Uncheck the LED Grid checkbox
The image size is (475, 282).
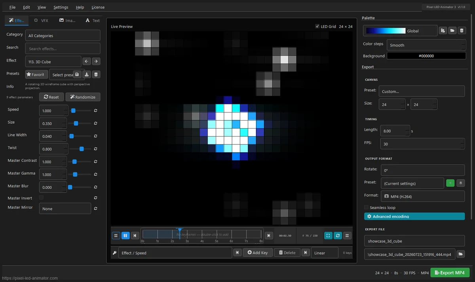pyautogui.click(x=317, y=26)
